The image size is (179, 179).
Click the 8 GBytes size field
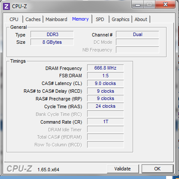(52, 42)
